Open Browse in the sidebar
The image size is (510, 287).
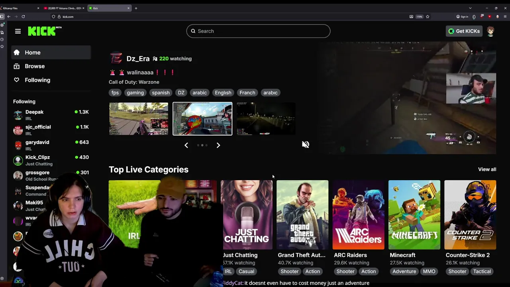point(51,66)
